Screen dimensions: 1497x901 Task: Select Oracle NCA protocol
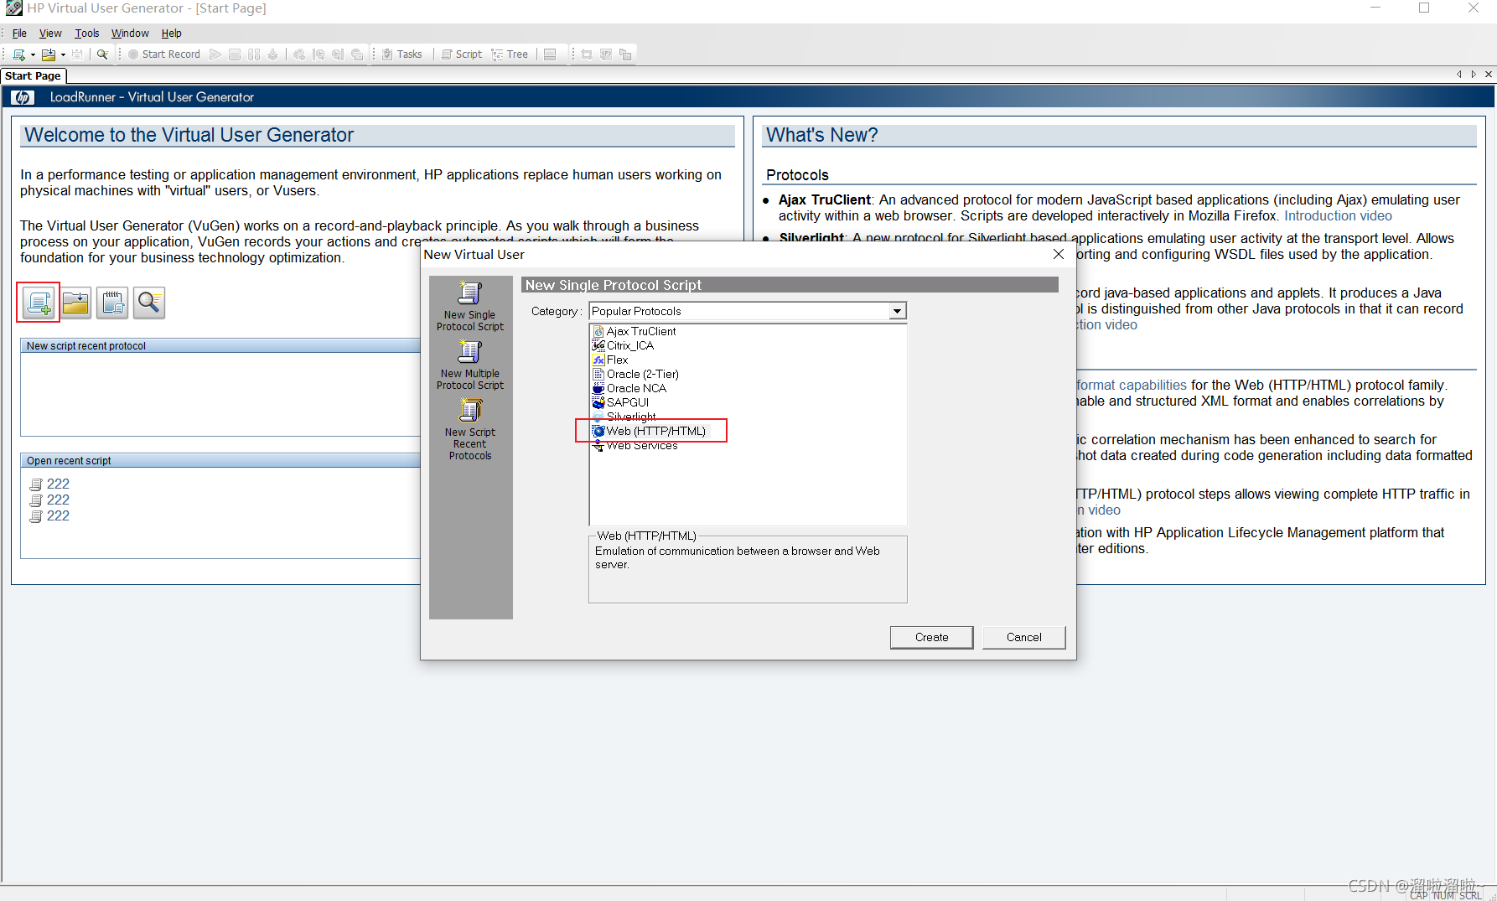629,389
